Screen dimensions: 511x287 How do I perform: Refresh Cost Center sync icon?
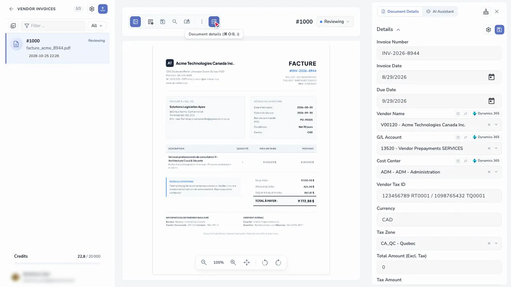pyautogui.click(x=466, y=161)
